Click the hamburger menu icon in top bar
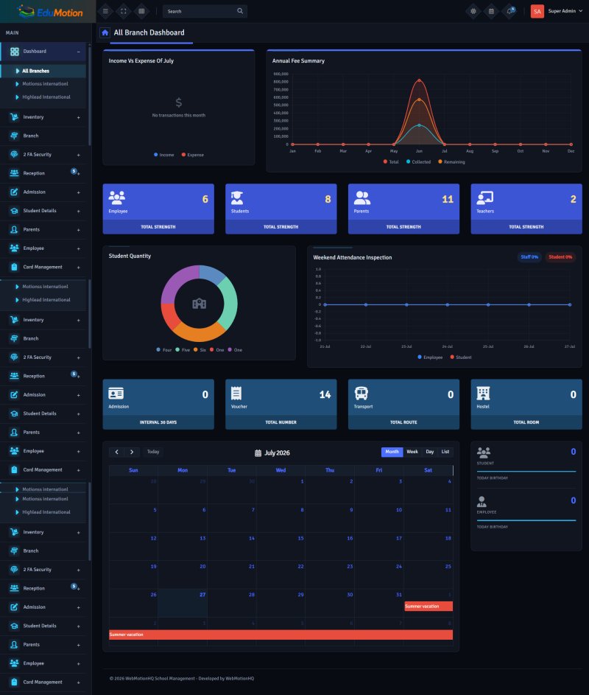The width and height of the screenshot is (589, 695). [105, 11]
